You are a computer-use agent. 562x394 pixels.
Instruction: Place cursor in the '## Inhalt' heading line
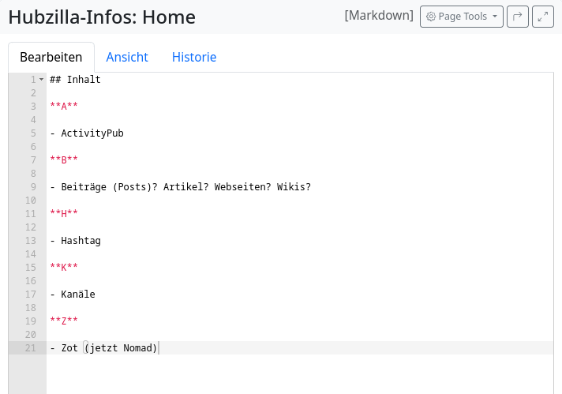75,80
